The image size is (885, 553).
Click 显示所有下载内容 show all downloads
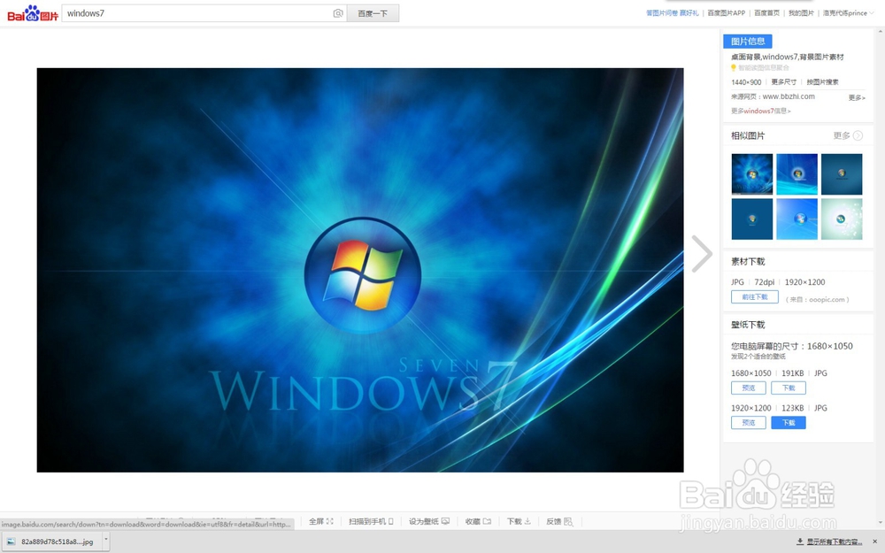coord(830,541)
